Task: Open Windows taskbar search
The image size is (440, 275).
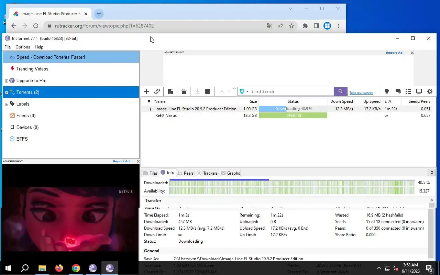Action: (25, 268)
